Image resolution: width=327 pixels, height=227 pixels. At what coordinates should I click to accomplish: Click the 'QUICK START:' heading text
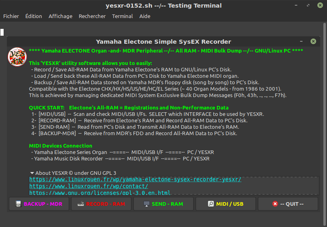(47, 107)
